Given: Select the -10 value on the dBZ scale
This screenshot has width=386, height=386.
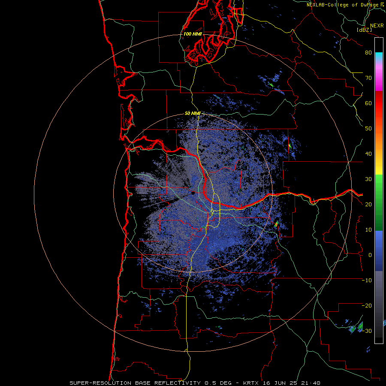Looking at the screenshot, I should click(x=367, y=280).
